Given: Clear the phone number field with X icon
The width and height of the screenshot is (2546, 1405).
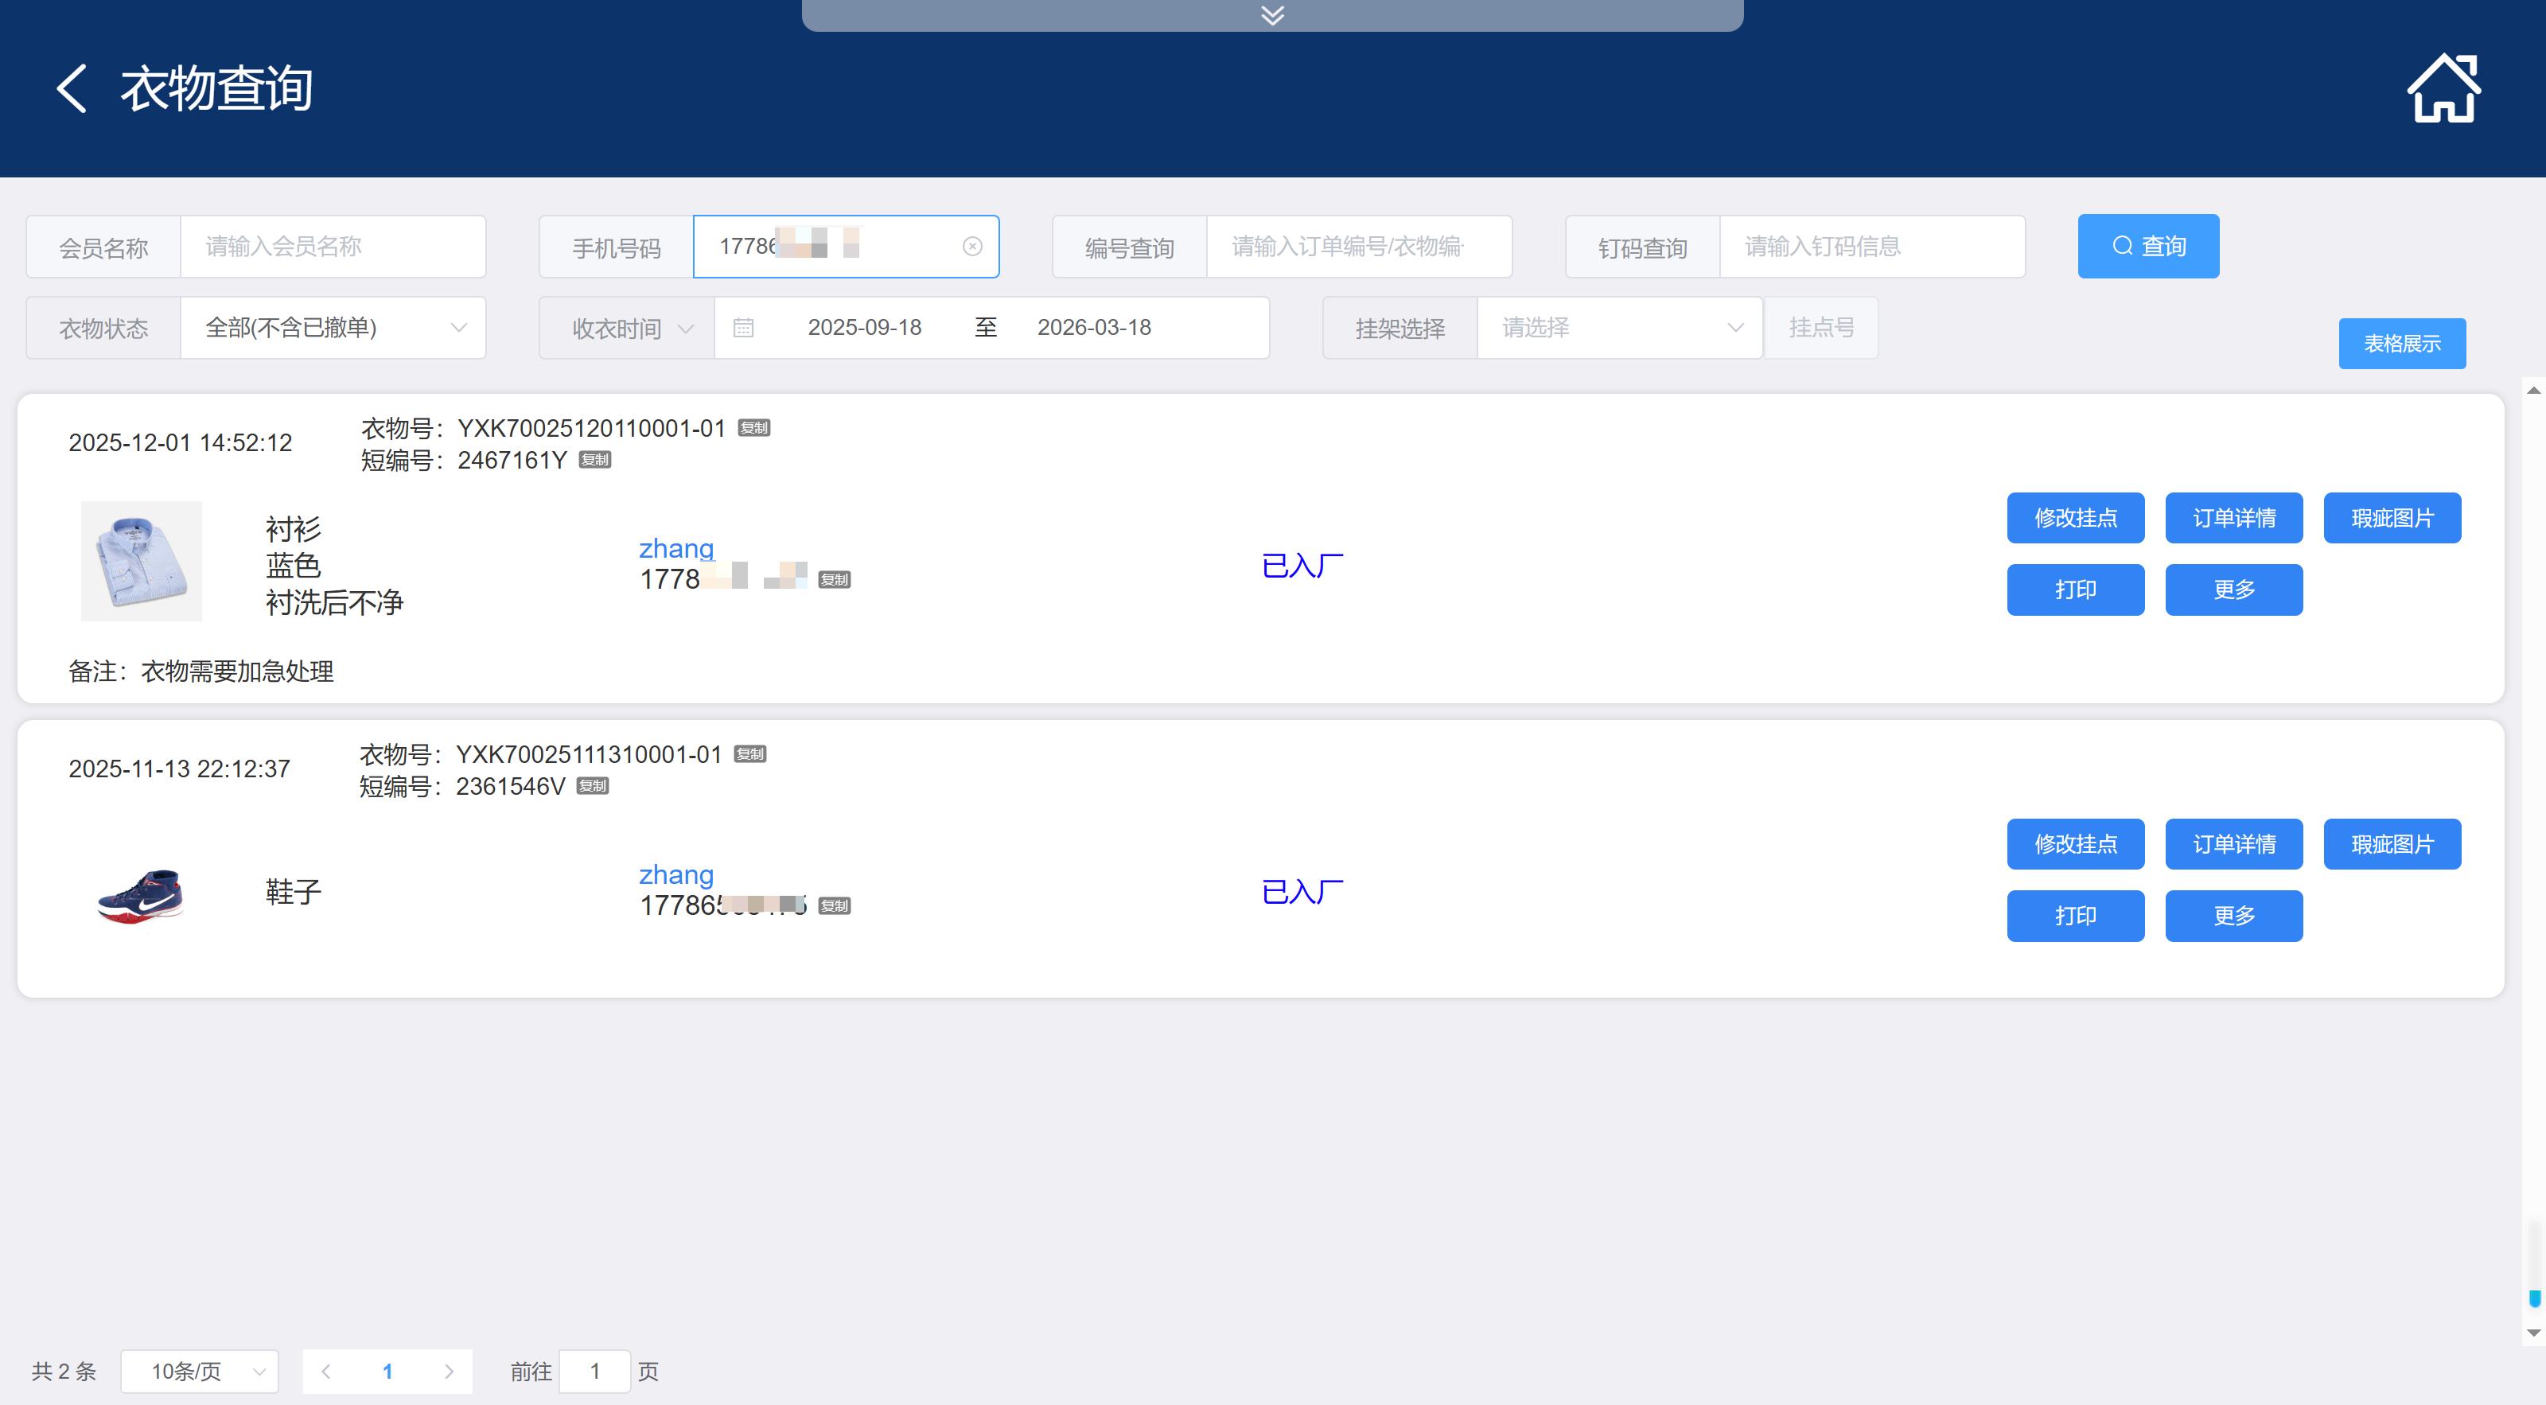Looking at the screenshot, I should point(972,246).
